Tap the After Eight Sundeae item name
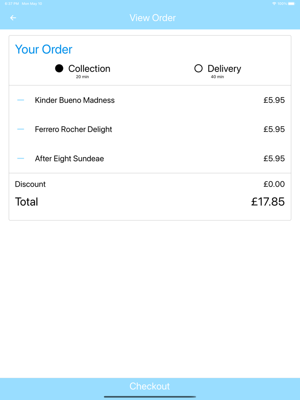Image resolution: width=300 pixels, height=400 pixels. [x=69, y=158]
